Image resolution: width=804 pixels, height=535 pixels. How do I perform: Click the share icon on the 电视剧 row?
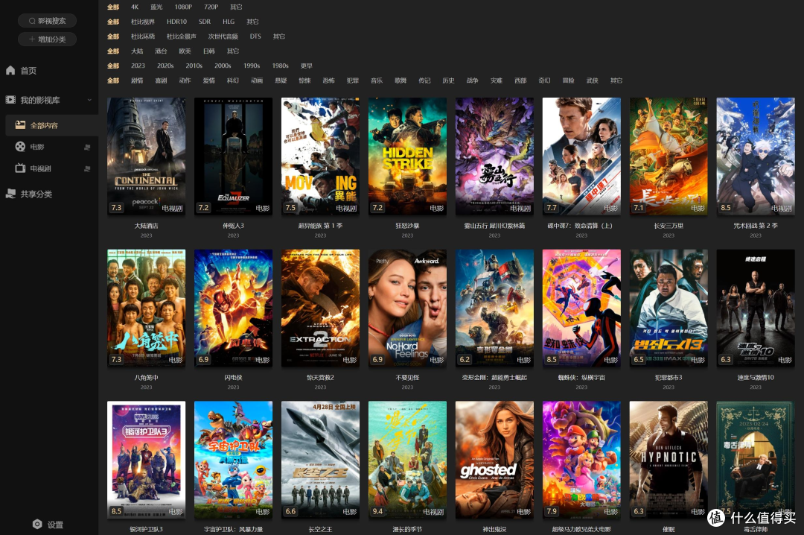pyautogui.click(x=87, y=168)
